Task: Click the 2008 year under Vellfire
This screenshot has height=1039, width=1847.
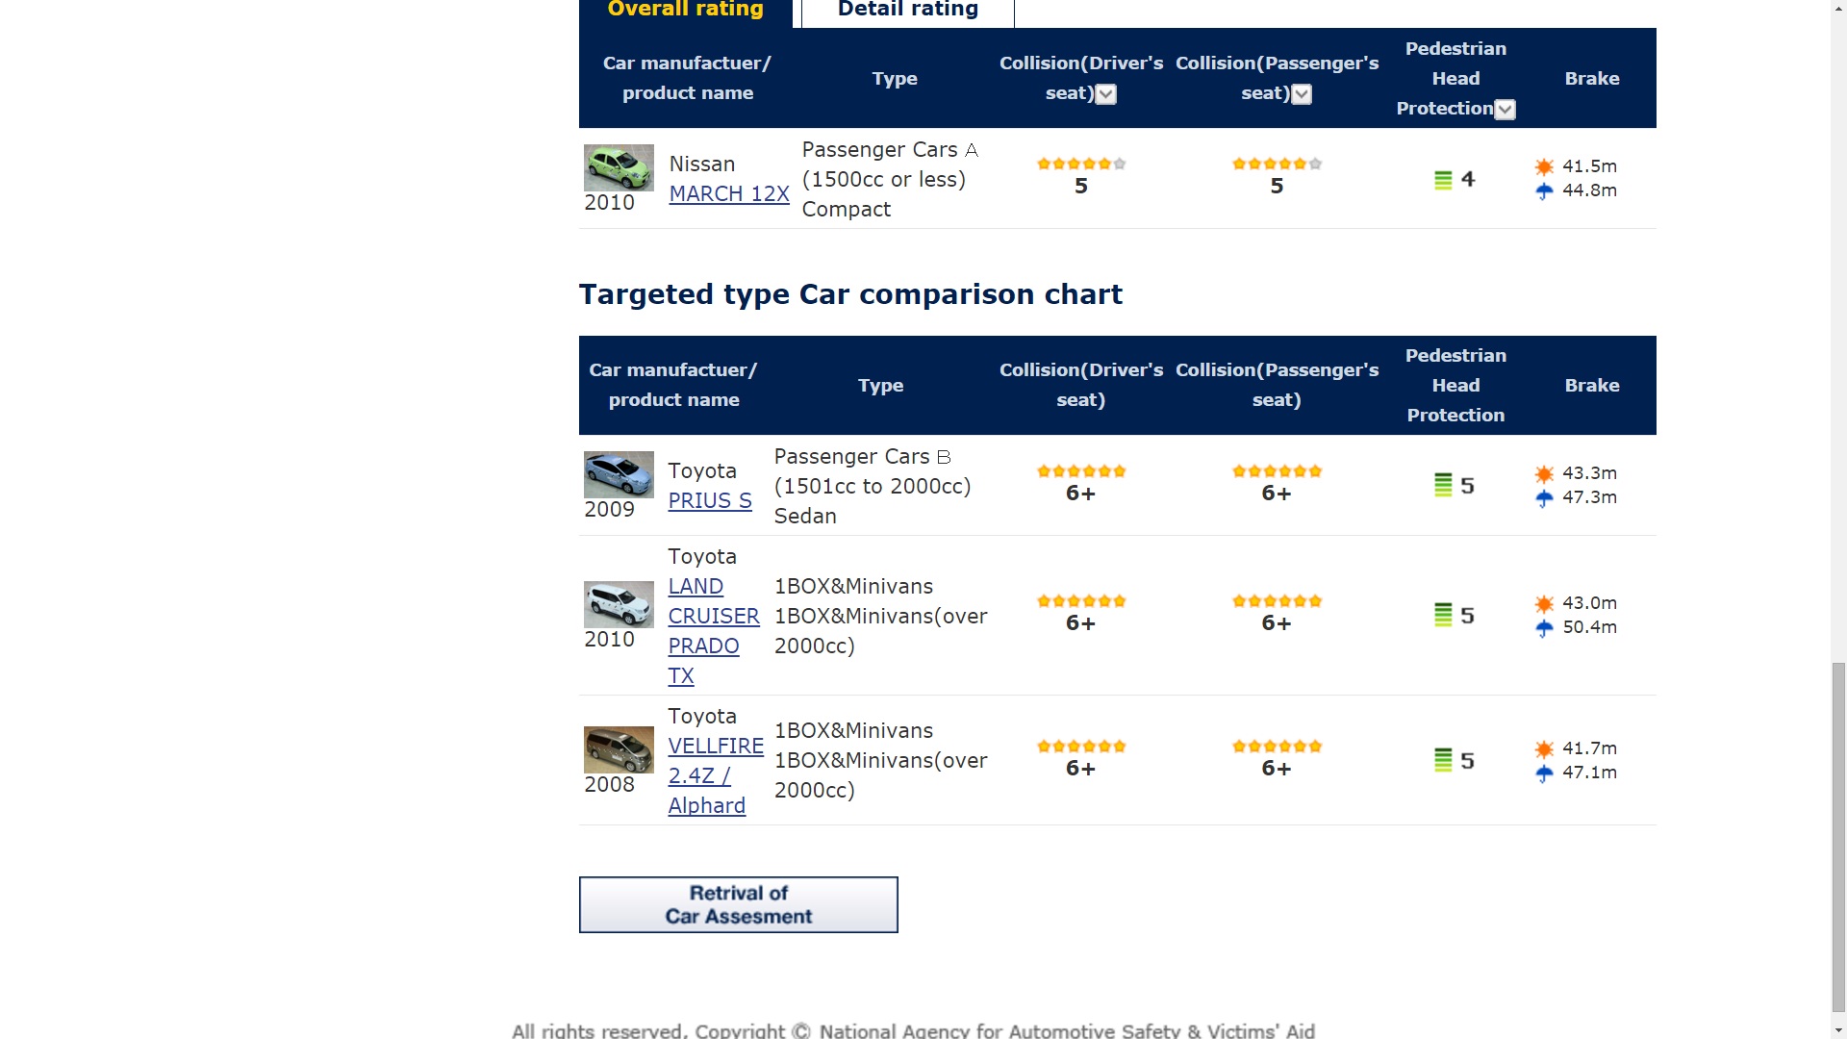Action: click(609, 784)
